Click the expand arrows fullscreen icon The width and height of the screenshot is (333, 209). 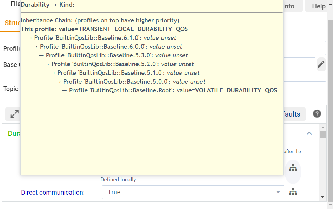pos(14,114)
